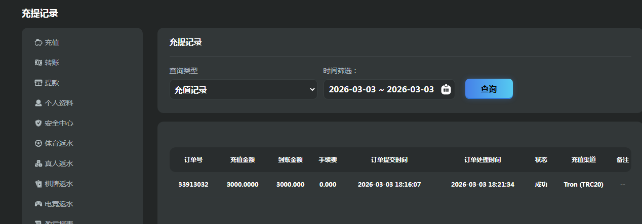This screenshot has height=224, width=642.
Task: Open the 安全中心 menu entry
Action: pyautogui.click(x=59, y=123)
